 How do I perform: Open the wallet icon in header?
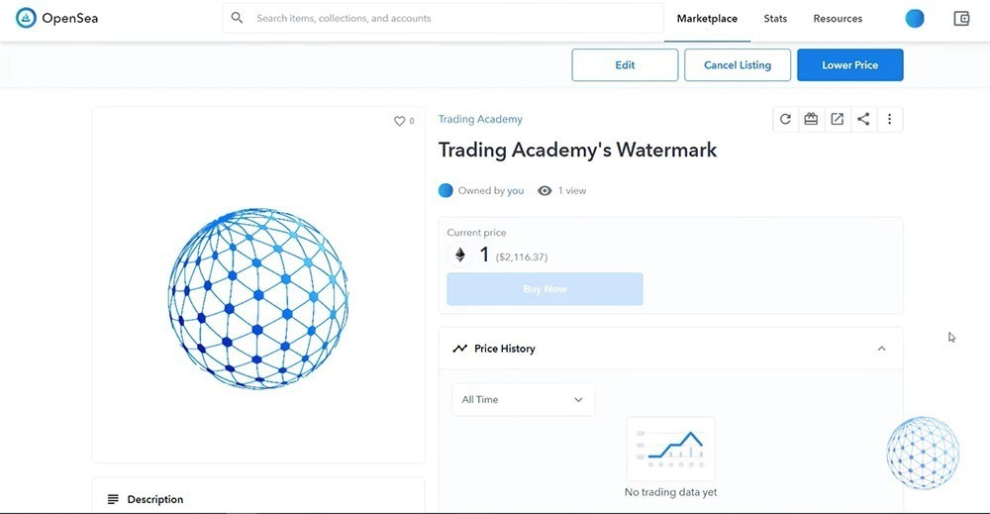[961, 18]
